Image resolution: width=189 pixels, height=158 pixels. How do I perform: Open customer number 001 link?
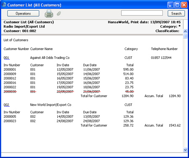point(6,58)
